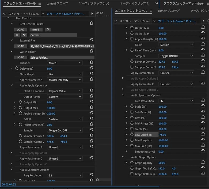Click Select Folder... field
Viewport: 209px width, 189px height.
click(x=62, y=58)
